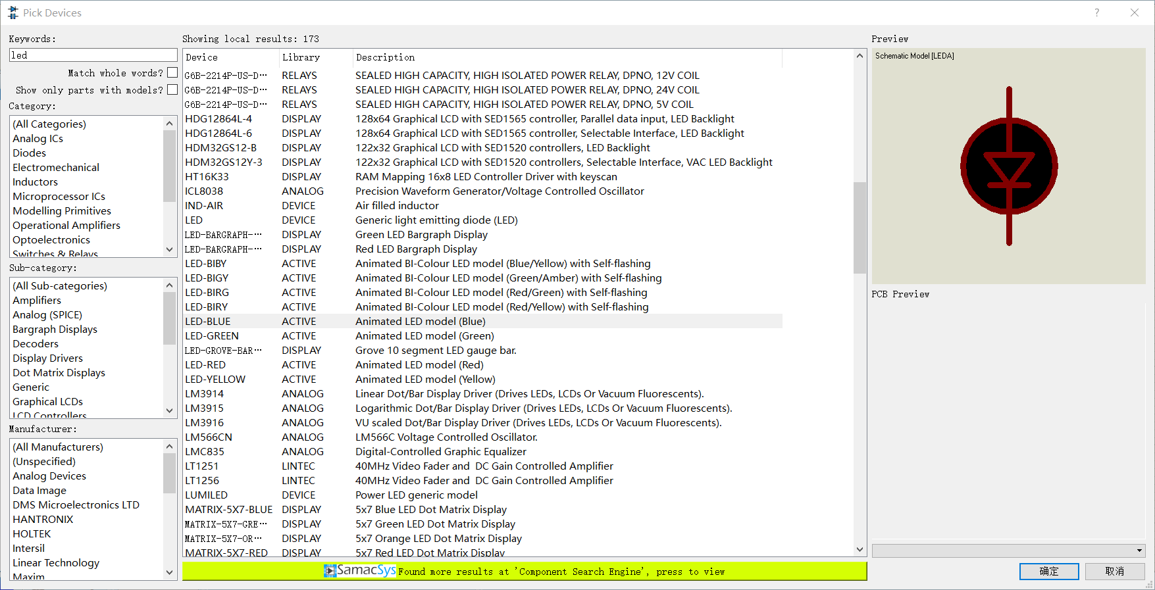Click the help question mark button
The height and width of the screenshot is (590, 1155).
tap(1096, 12)
